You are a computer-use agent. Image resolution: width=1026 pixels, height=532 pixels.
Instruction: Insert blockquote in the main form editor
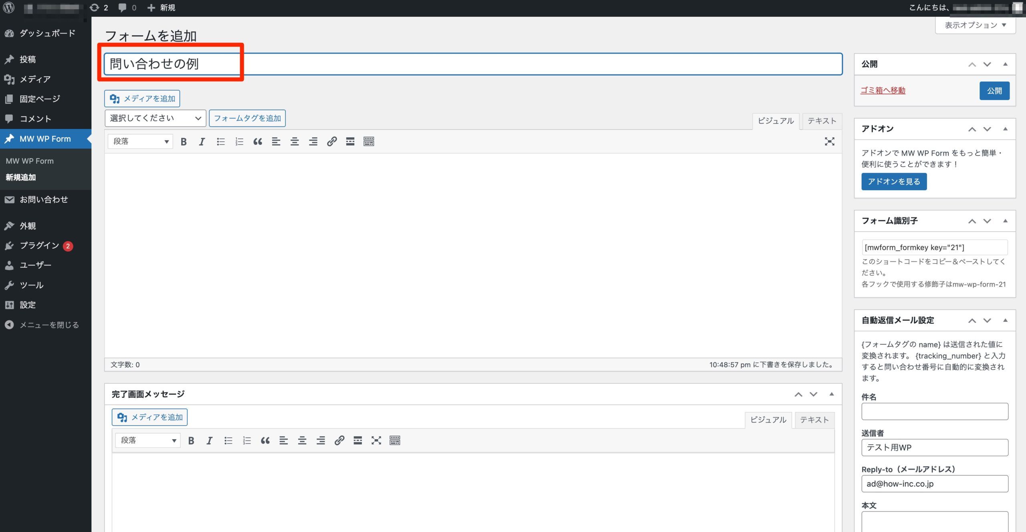pyautogui.click(x=257, y=141)
